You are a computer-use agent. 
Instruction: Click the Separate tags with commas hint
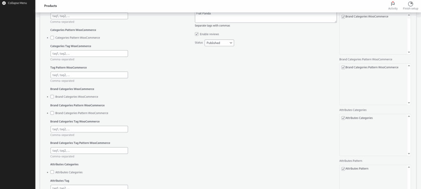(x=212, y=25)
